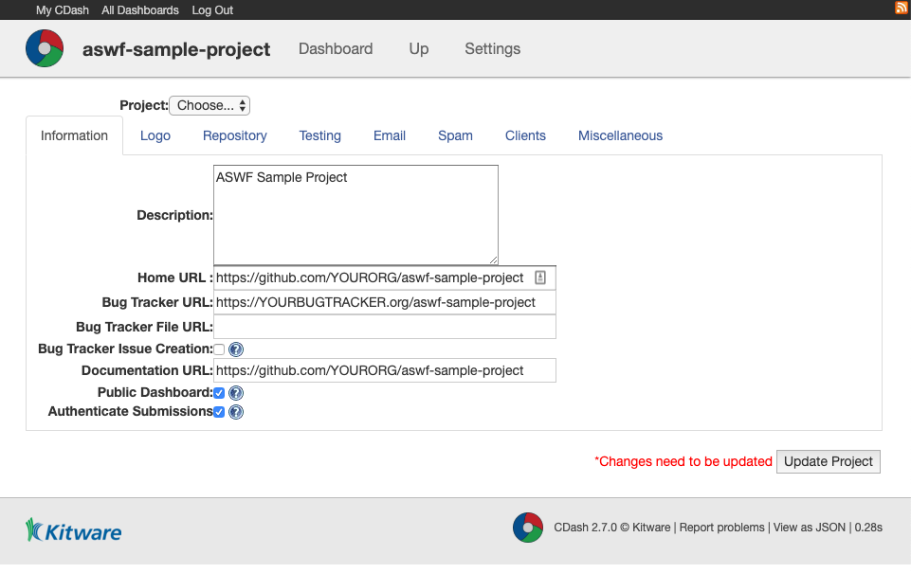Open help for Public Dashboard
Image resolution: width=911 pixels, height=573 pixels.
point(236,393)
